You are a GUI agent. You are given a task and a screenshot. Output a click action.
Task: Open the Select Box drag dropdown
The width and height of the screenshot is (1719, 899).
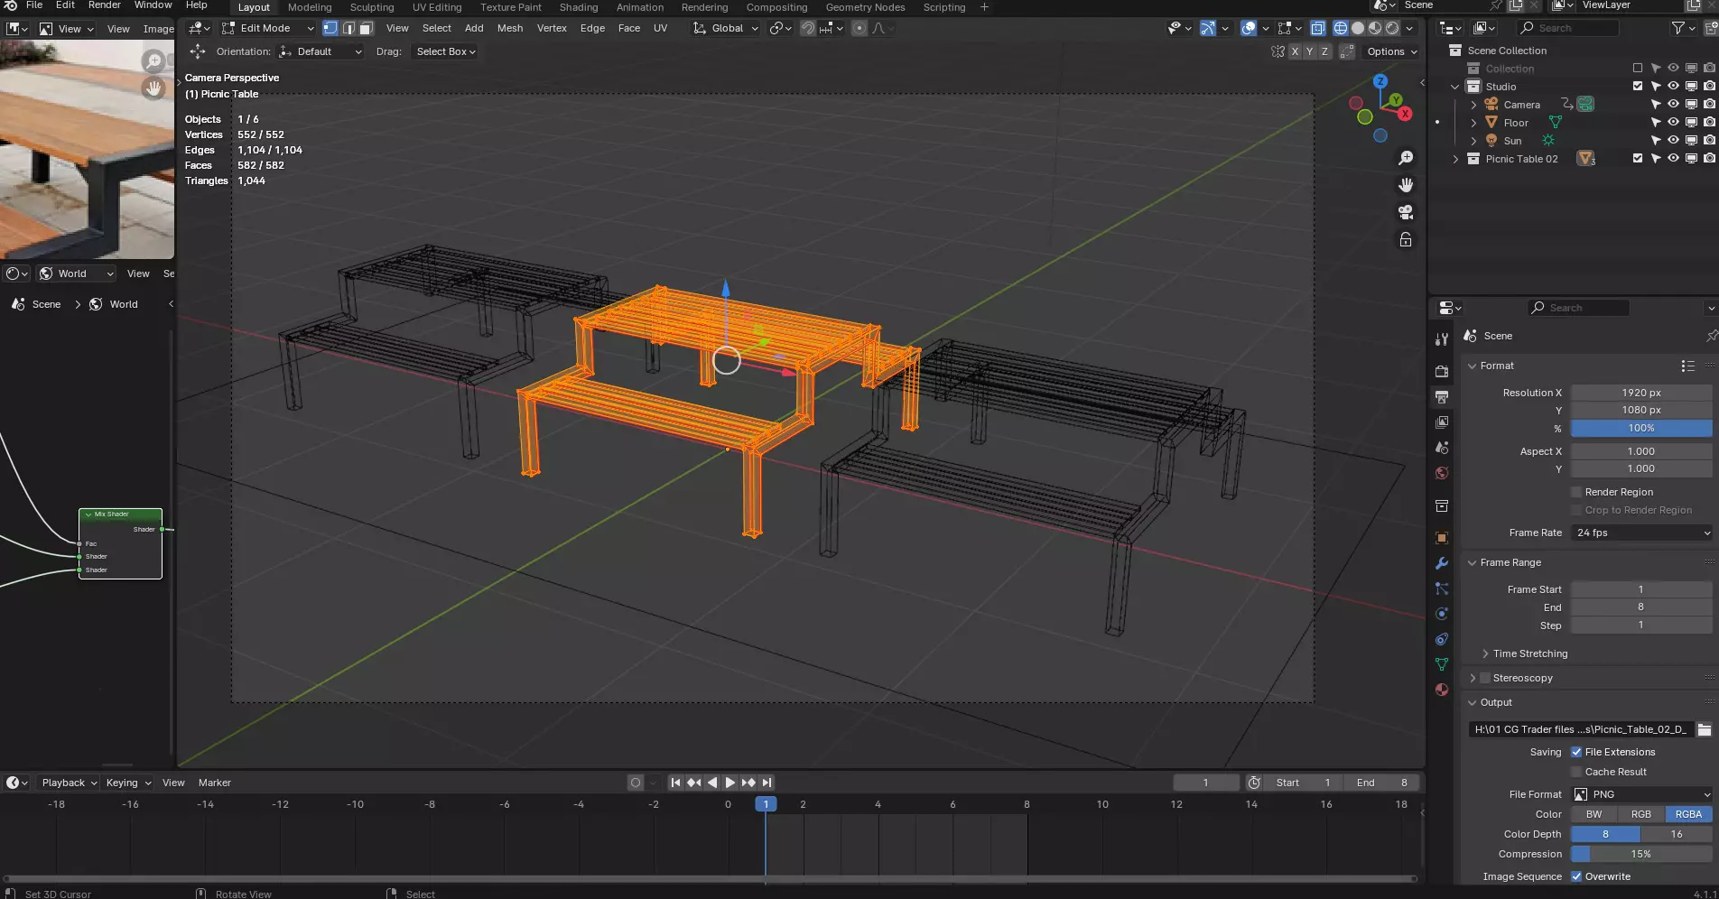(x=445, y=51)
